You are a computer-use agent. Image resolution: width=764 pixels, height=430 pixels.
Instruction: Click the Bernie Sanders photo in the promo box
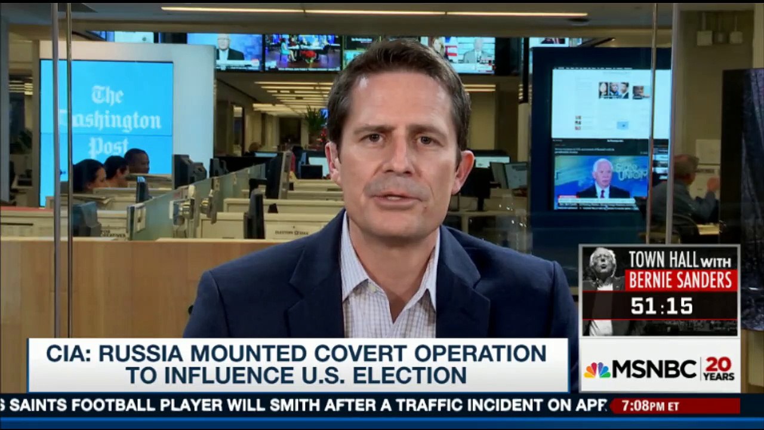[603, 291]
